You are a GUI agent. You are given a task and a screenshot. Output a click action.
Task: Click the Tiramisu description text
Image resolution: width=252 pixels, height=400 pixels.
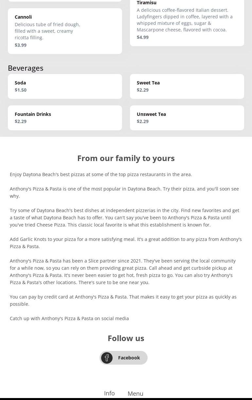[185, 20]
